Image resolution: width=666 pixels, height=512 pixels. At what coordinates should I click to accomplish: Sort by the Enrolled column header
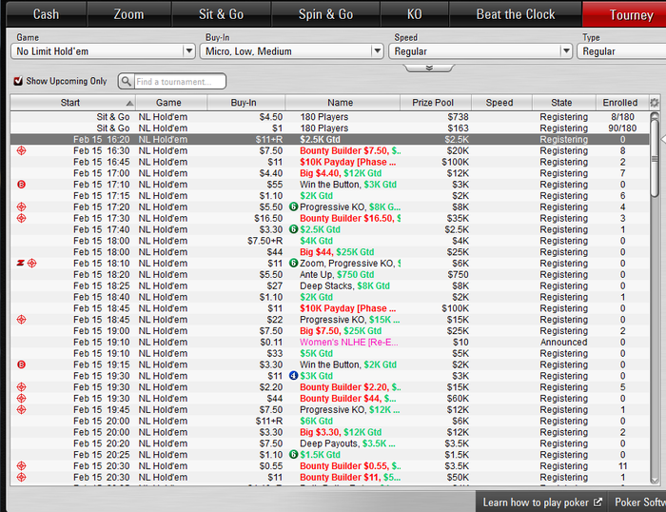(622, 103)
